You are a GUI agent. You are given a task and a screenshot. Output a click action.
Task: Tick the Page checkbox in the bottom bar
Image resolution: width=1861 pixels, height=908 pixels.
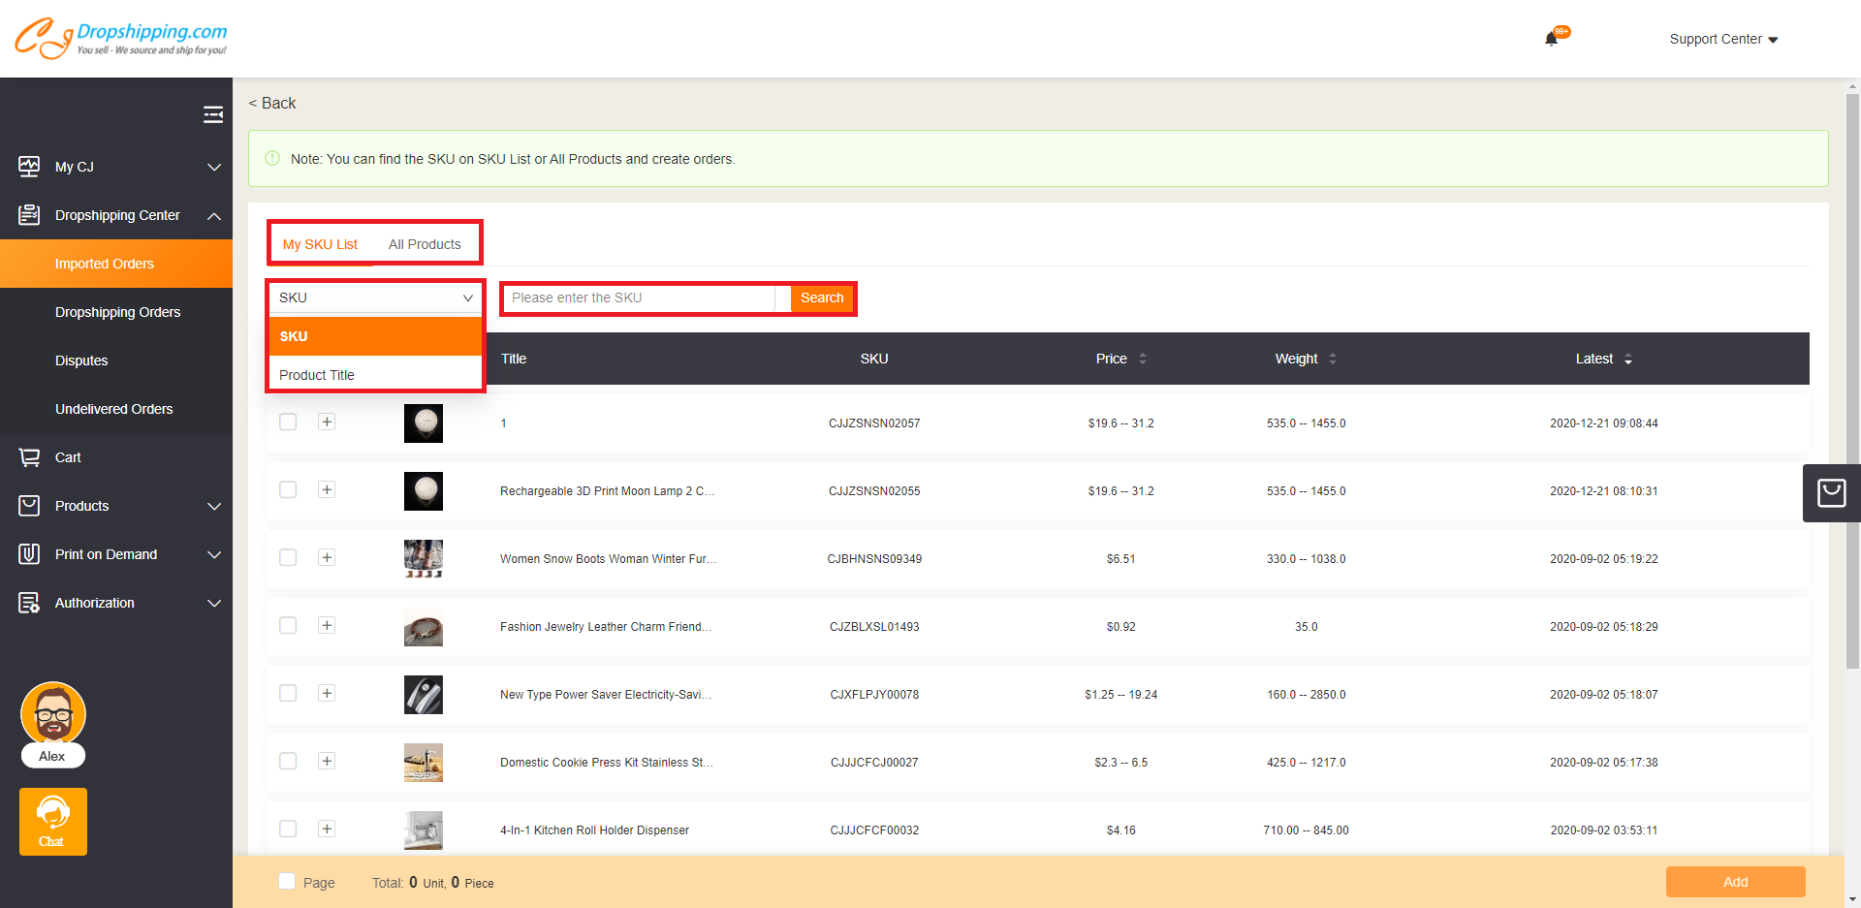coord(287,880)
